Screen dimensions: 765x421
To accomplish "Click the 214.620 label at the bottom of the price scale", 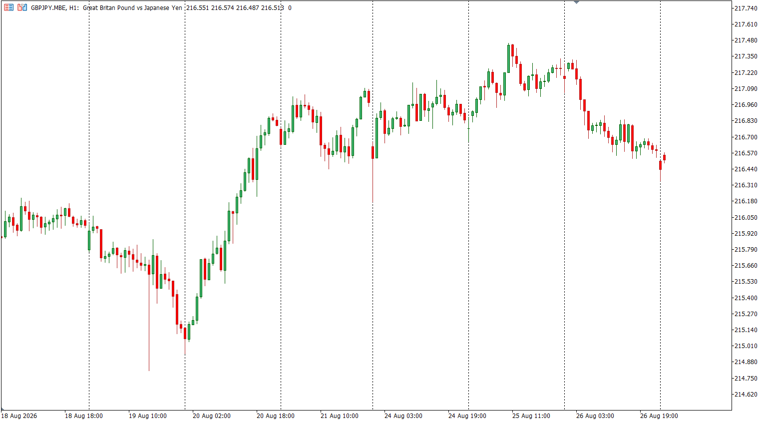I will pos(746,394).
